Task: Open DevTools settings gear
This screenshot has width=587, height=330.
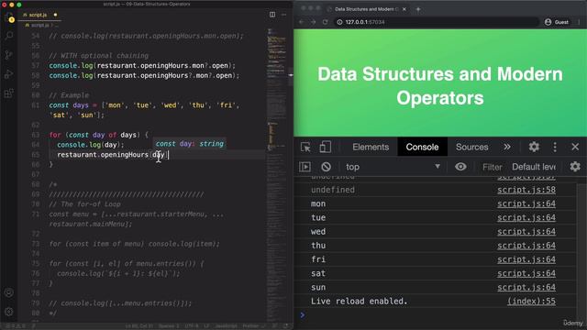Action: (x=534, y=147)
